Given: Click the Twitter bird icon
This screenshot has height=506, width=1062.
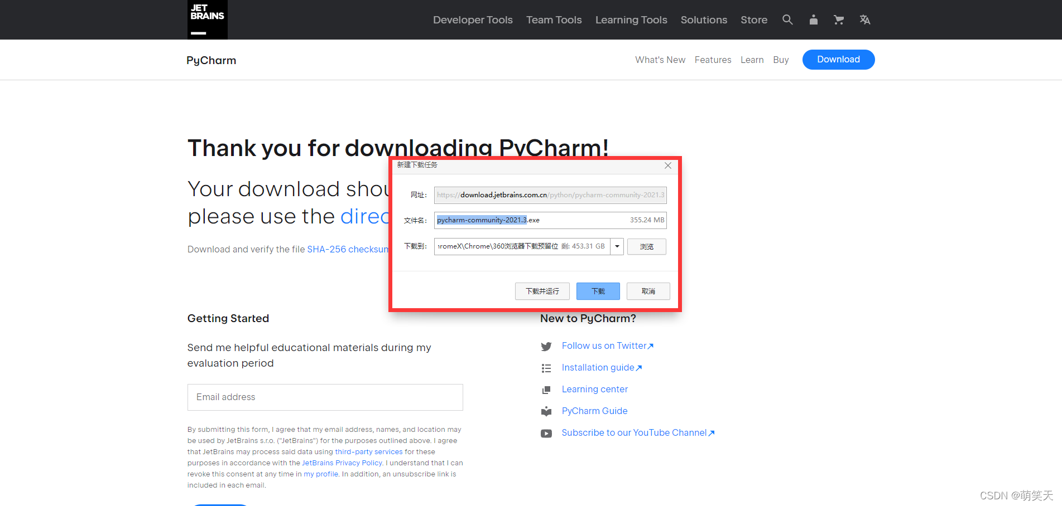Looking at the screenshot, I should coord(546,347).
